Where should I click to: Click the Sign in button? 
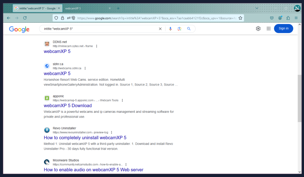(x=283, y=29)
